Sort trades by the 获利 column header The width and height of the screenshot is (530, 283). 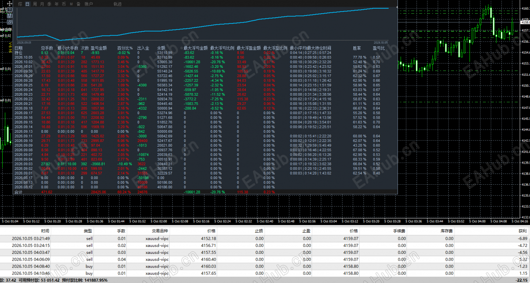[x=522, y=231]
